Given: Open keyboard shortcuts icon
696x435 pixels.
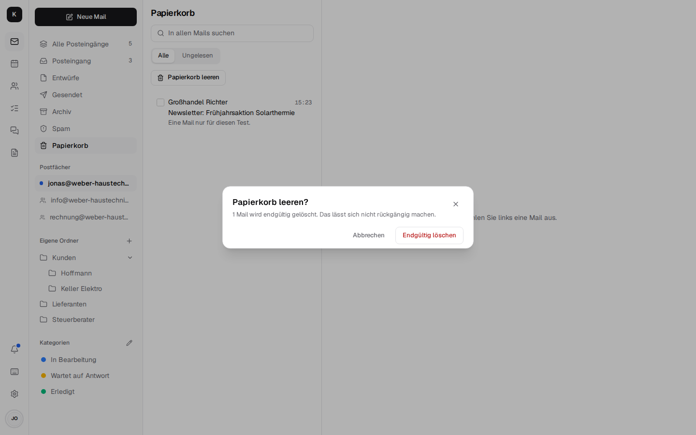Looking at the screenshot, I should [x=14, y=372].
